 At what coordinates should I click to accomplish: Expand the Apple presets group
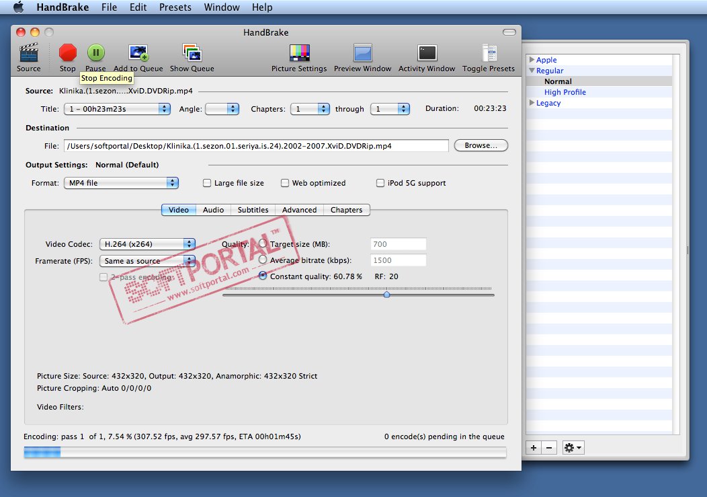pyautogui.click(x=532, y=60)
